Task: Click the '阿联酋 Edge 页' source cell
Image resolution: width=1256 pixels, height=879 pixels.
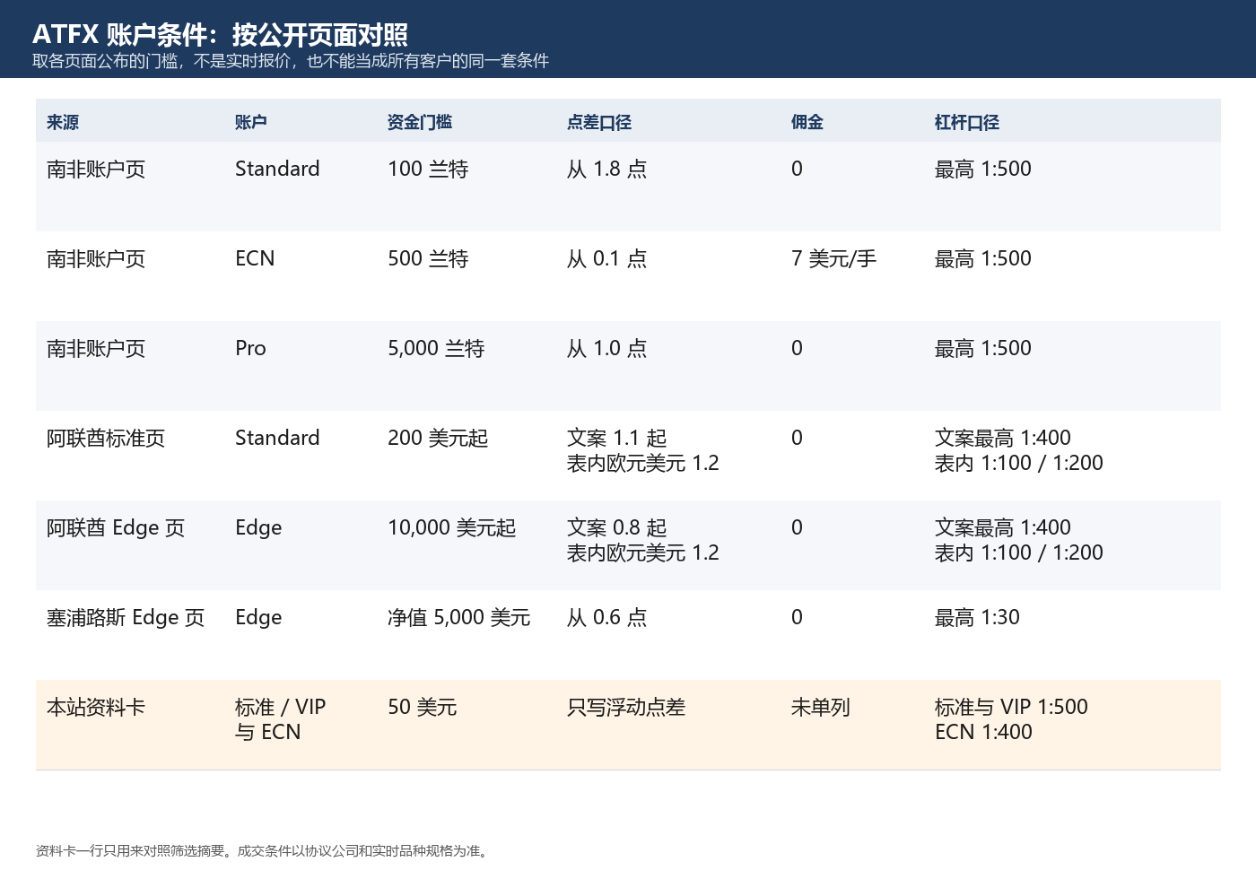Action: coord(116,527)
